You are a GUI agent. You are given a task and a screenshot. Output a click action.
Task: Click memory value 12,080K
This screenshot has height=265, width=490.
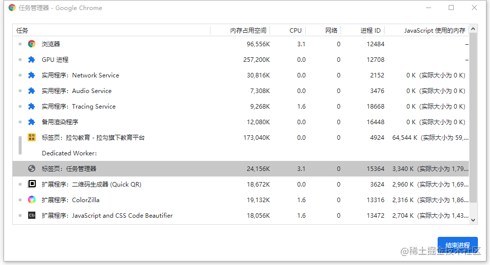pyautogui.click(x=258, y=122)
